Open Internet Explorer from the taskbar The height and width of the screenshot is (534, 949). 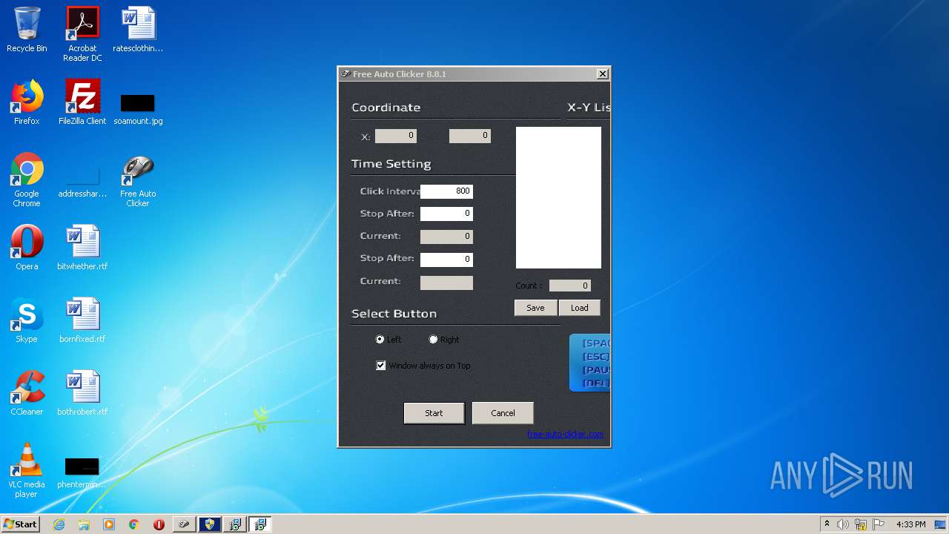pyautogui.click(x=59, y=524)
